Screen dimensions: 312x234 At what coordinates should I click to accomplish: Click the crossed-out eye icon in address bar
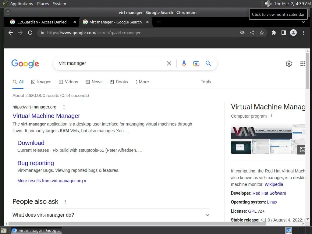[242, 33]
